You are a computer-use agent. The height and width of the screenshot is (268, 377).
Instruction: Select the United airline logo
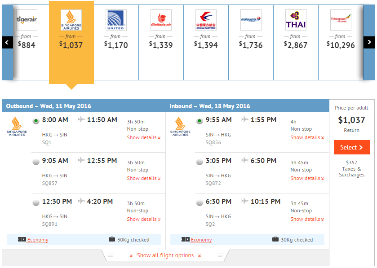tap(116, 20)
